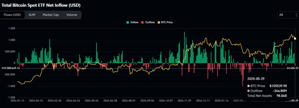Click the tooltip date 2025-05-29
Image resolution: width=299 pixels, height=108 pixels.
pos(256,78)
